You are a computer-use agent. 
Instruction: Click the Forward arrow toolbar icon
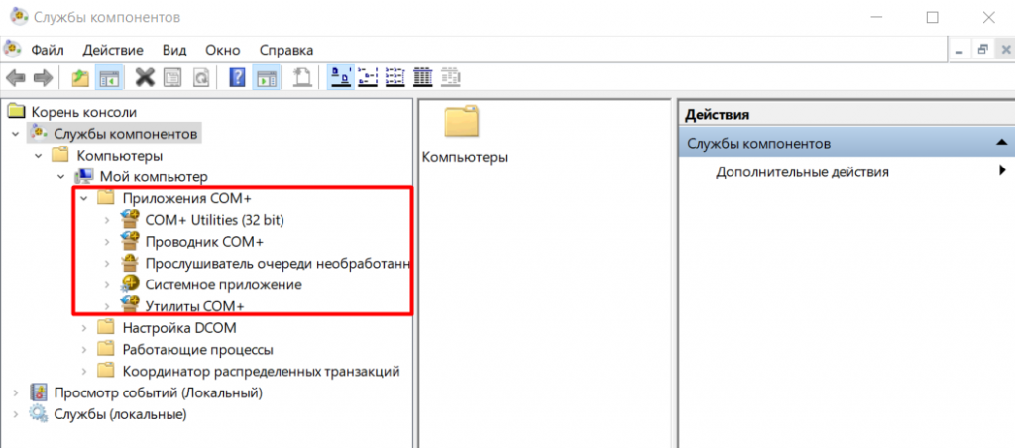coord(44,78)
